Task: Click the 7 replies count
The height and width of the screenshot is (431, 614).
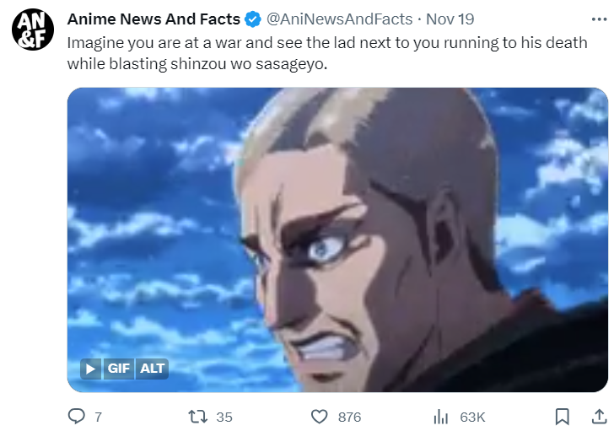Action: point(99,418)
